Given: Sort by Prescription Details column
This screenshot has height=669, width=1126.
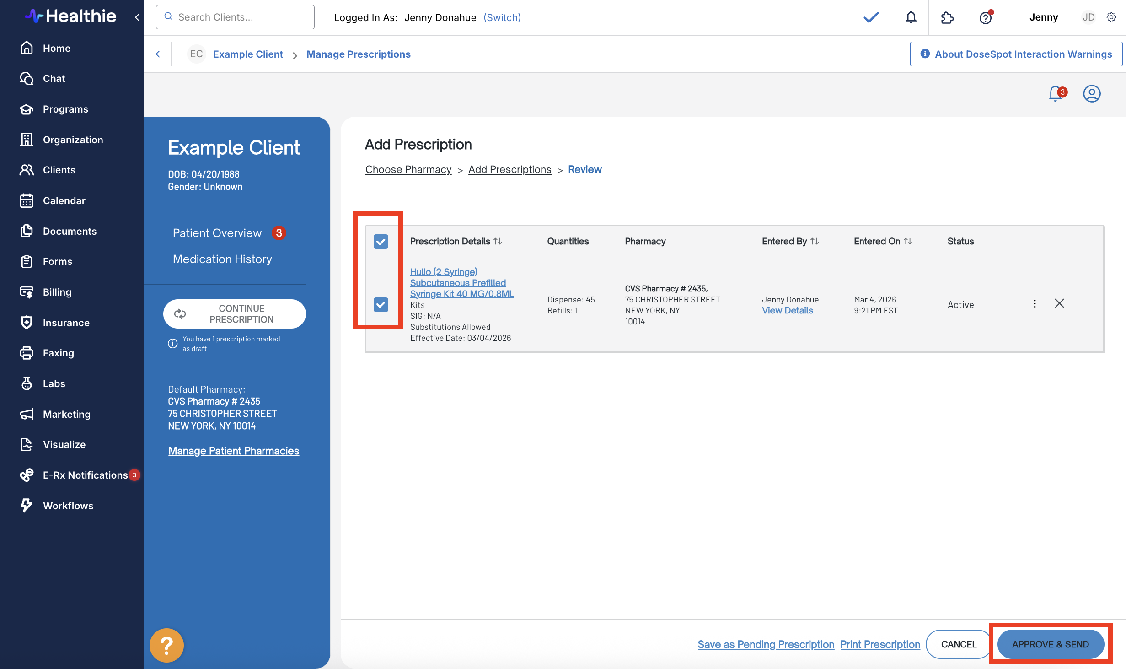Looking at the screenshot, I should 498,241.
